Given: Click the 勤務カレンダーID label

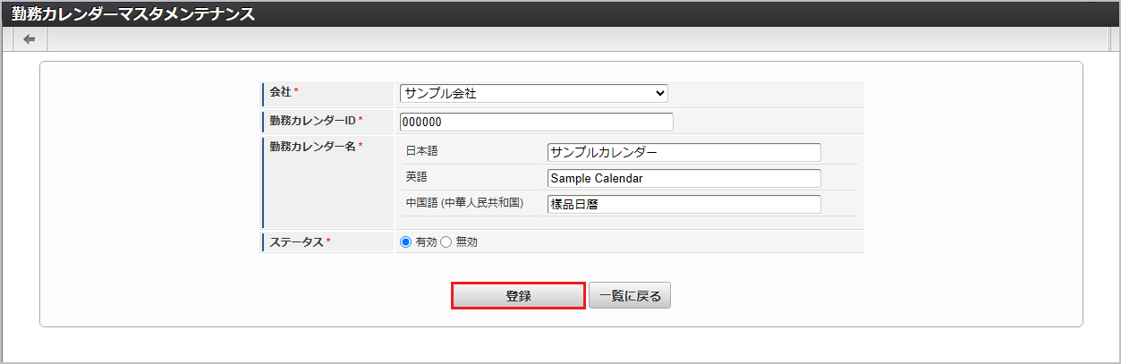Looking at the screenshot, I should [311, 120].
